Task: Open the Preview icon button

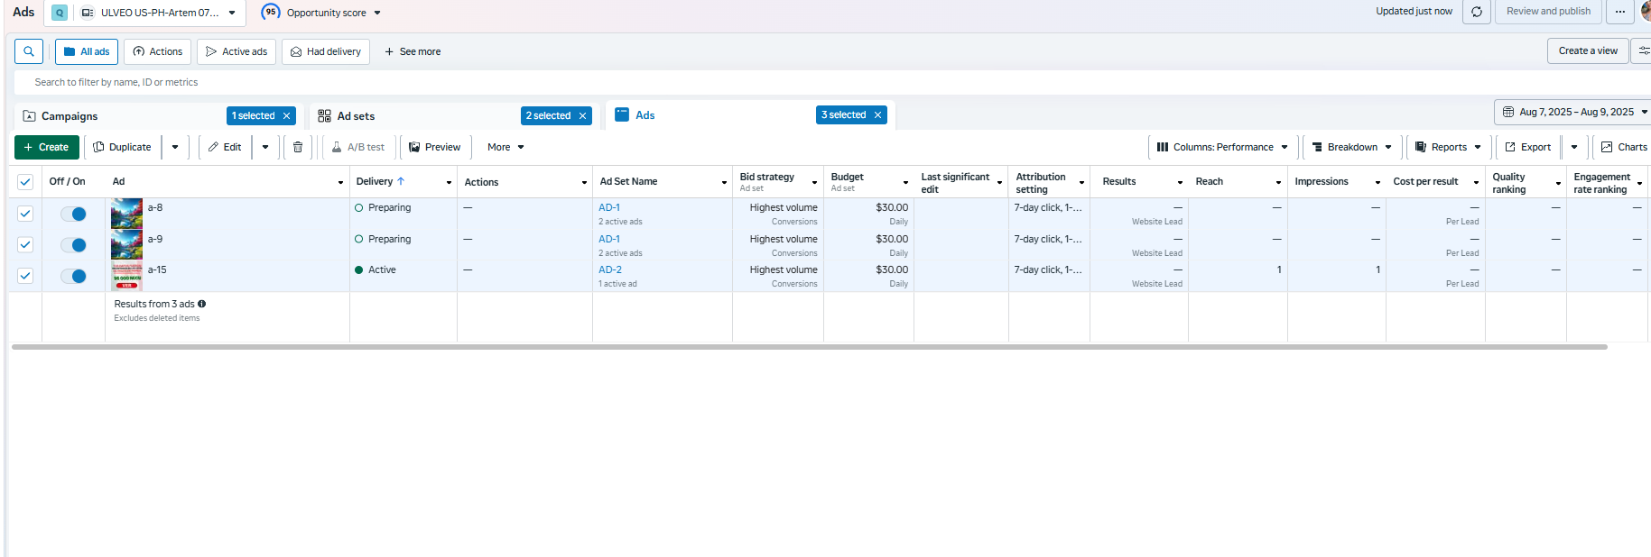Action: [435, 147]
